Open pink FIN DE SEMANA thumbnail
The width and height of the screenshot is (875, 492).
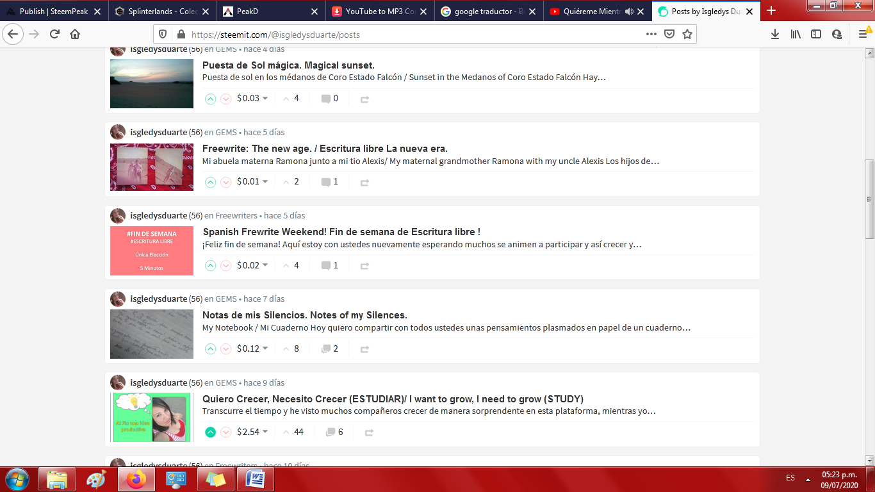click(152, 250)
